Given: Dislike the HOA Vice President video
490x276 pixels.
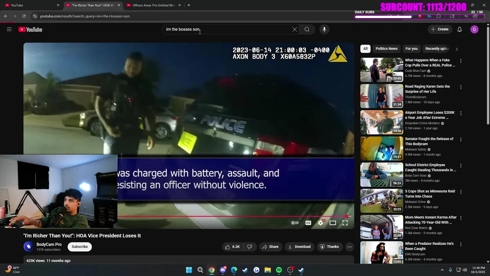Looking at the screenshot, I should [250, 247].
